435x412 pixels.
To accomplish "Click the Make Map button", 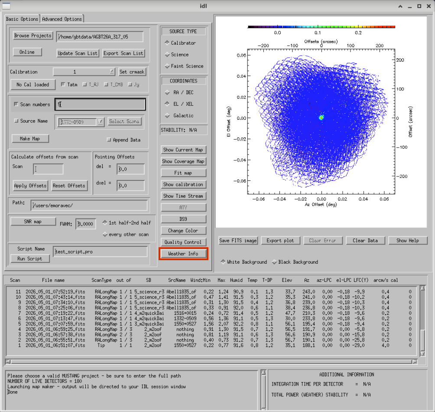I will click(30, 138).
